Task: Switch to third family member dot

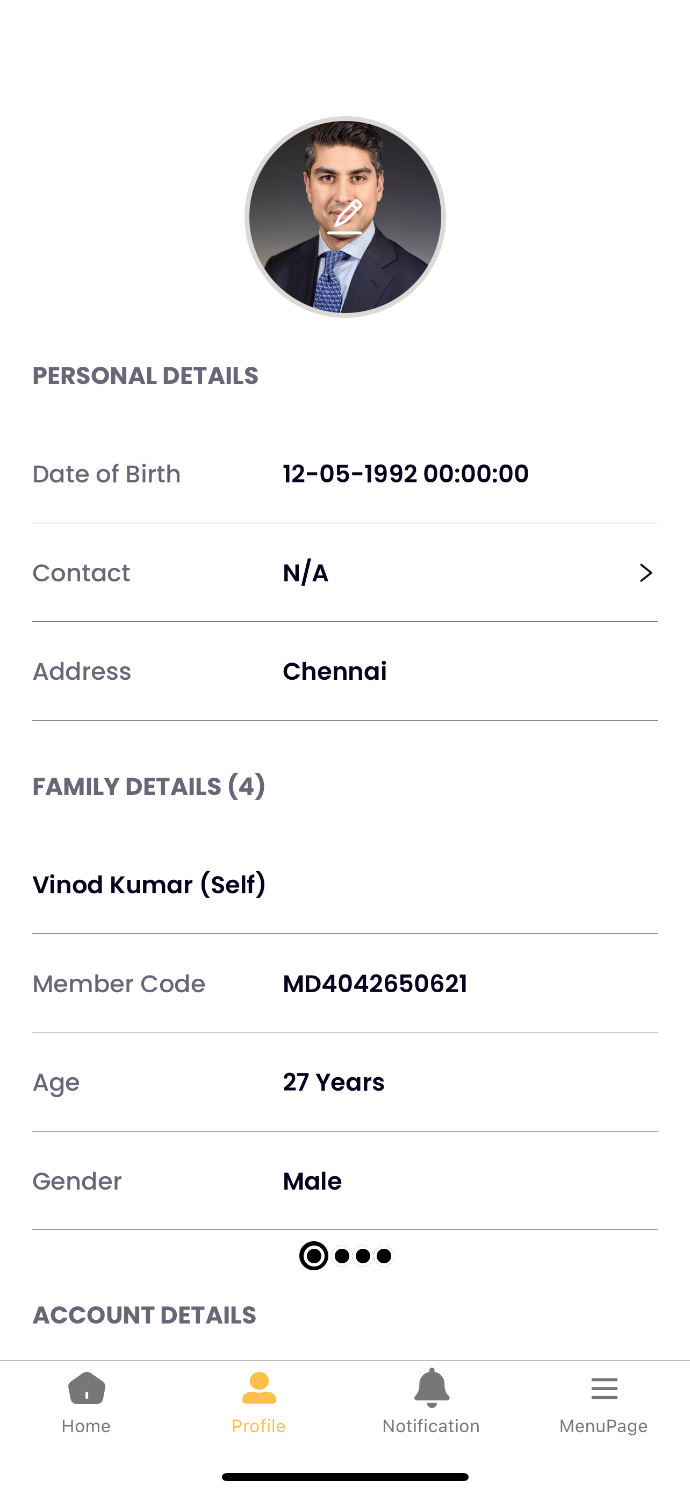Action: tap(363, 1256)
